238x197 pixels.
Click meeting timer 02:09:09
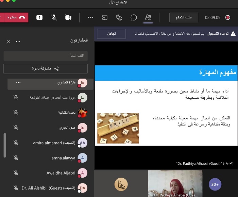coord(213,18)
